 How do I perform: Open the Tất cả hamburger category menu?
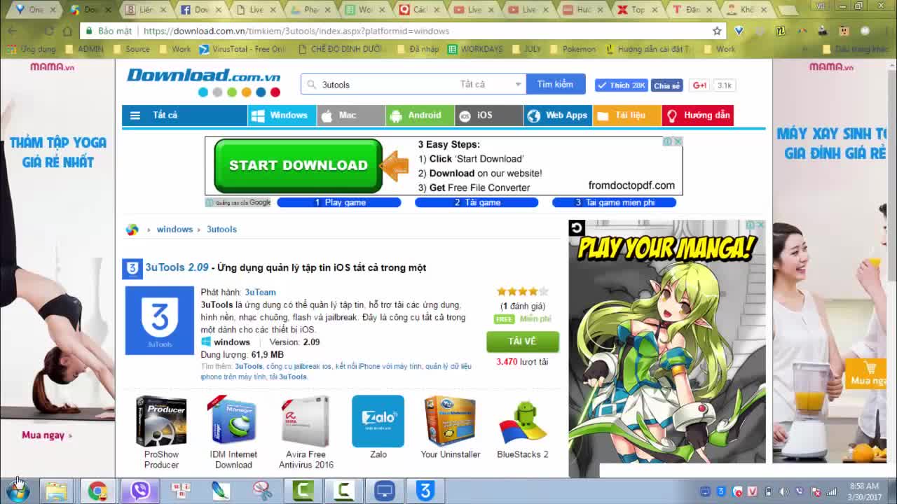point(184,115)
